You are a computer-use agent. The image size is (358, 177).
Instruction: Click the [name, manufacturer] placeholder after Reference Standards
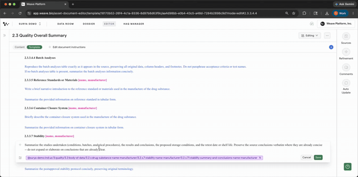point(92,80)
